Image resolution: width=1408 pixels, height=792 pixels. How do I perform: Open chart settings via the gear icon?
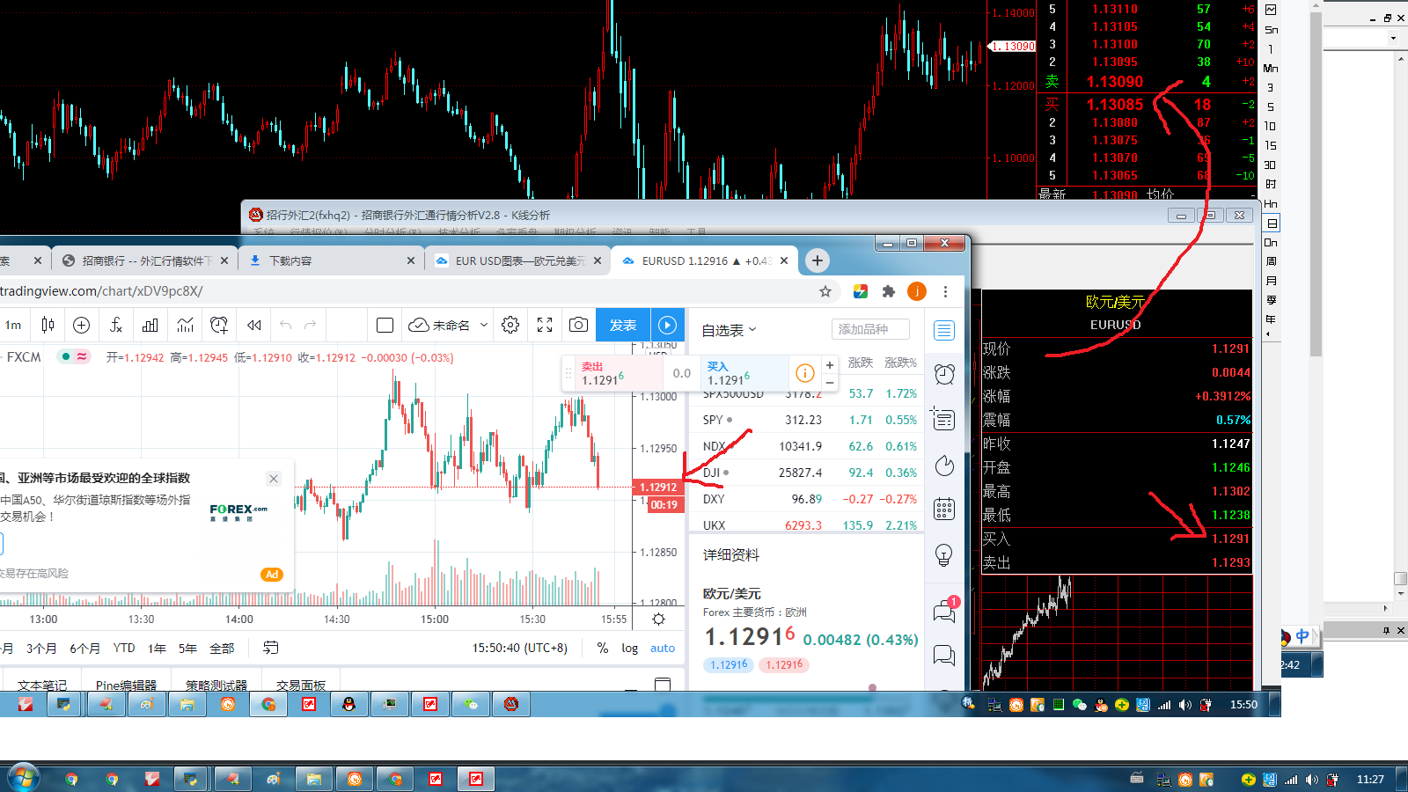pyautogui.click(x=510, y=326)
